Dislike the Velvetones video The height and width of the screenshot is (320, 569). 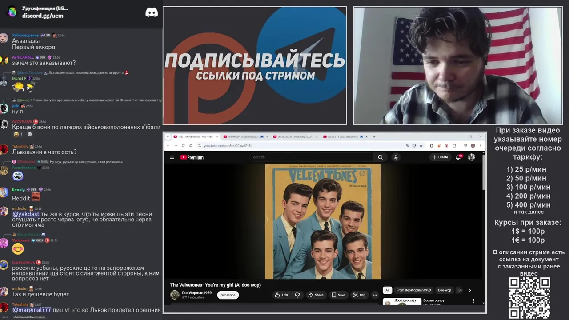pyautogui.click(x=297, y=295)
